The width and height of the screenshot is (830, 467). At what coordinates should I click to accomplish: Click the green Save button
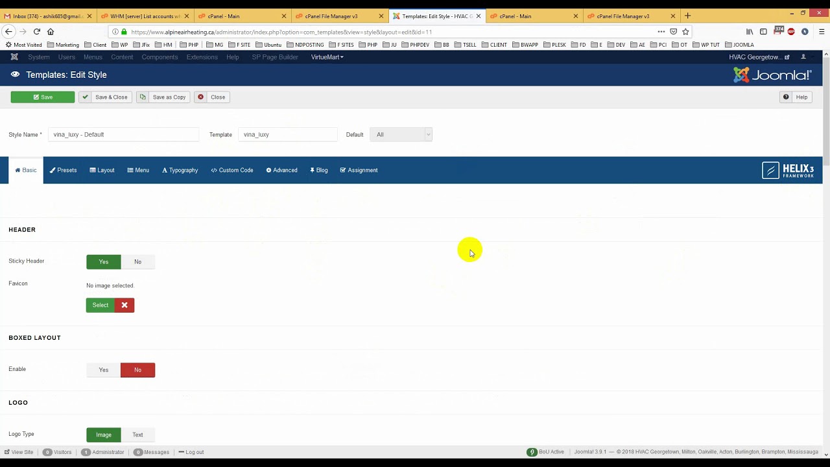43,97
